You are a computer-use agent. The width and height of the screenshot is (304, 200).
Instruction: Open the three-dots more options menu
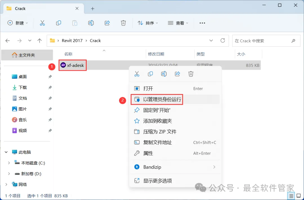pos(202,23)
